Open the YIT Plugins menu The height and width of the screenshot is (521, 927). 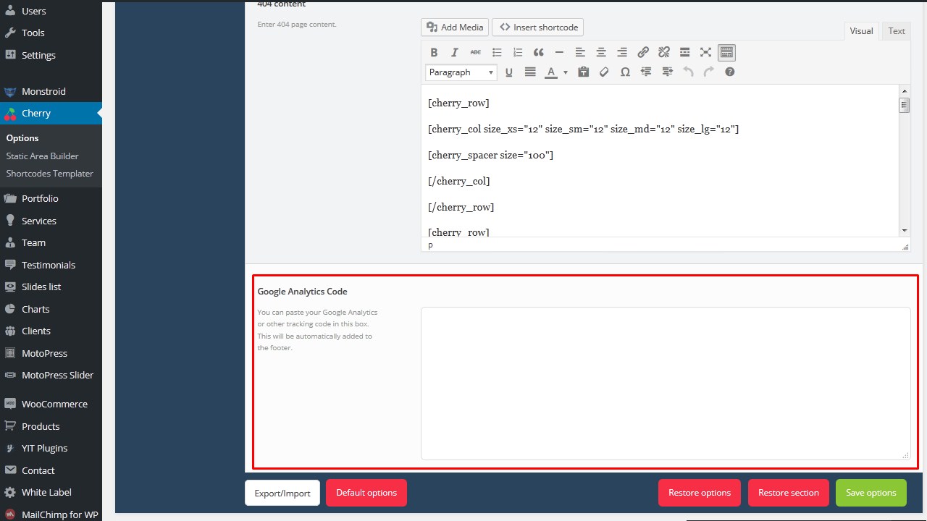coord(51,448)
